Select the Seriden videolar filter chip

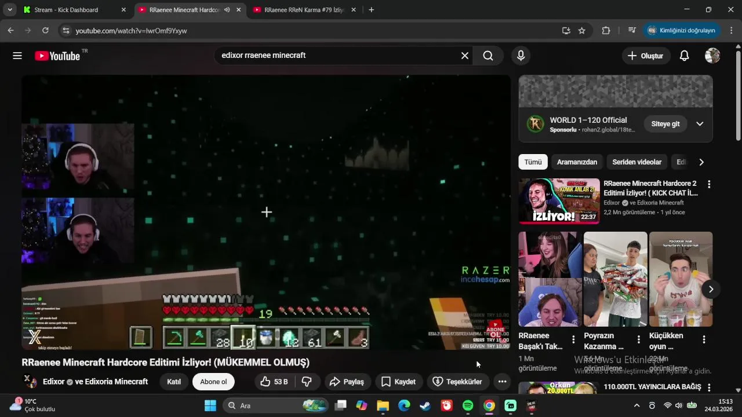click(636, 162)
